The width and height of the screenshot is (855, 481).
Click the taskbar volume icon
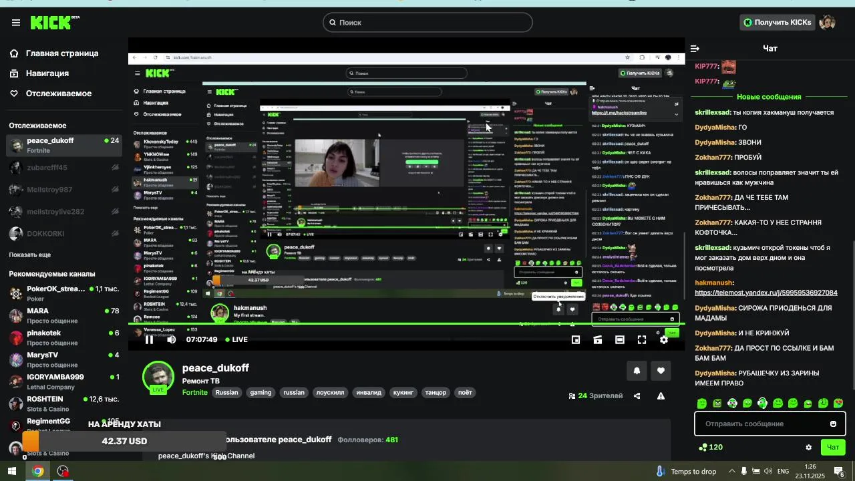(x=768, y=471)
